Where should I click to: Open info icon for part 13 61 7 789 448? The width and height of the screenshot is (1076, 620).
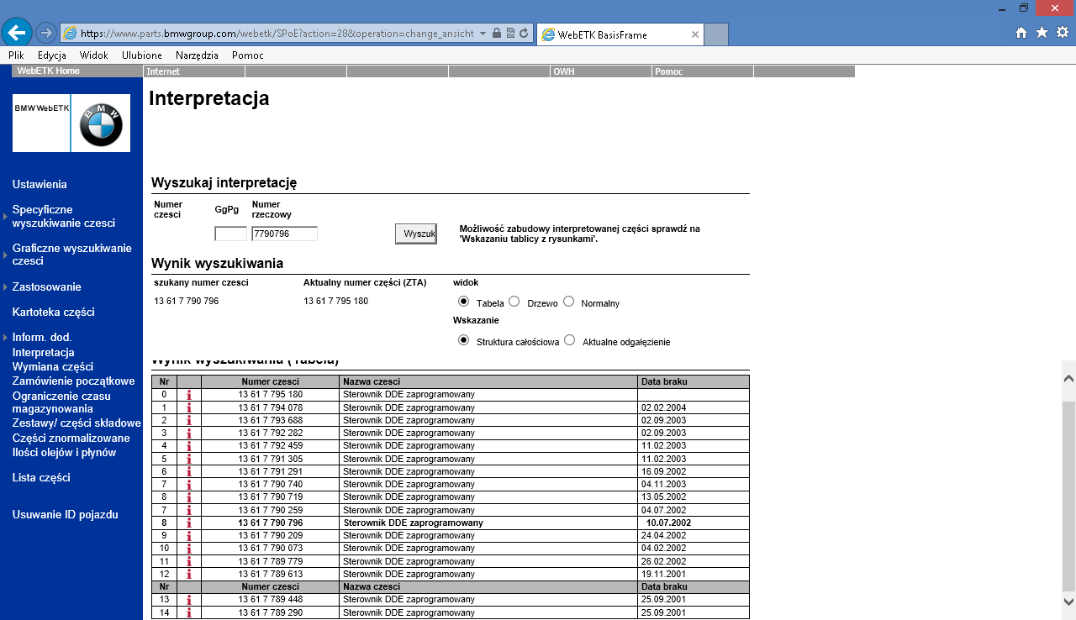coord(189,600)
